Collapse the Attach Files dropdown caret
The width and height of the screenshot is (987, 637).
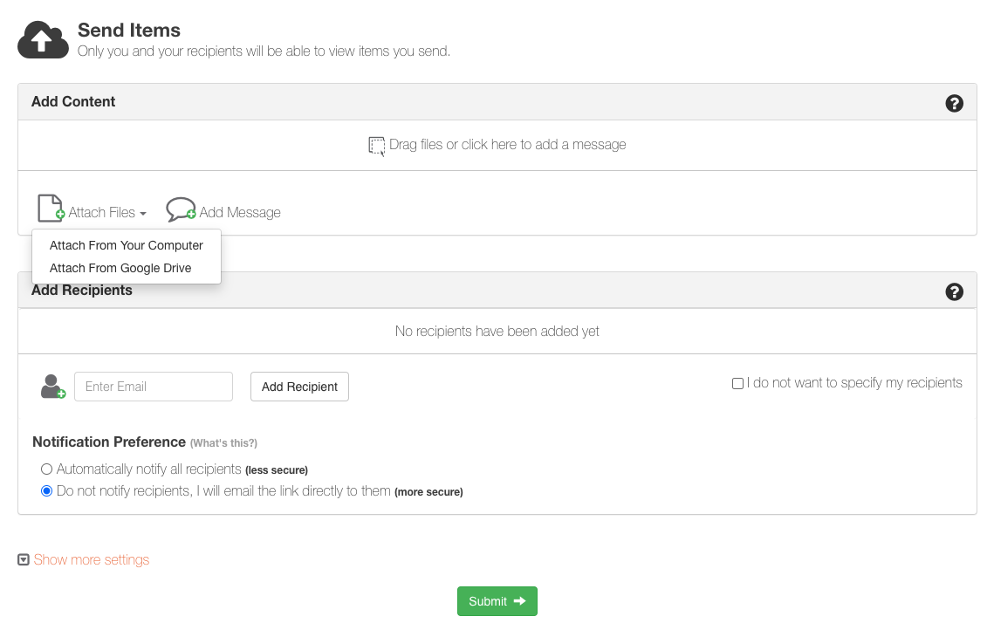(143, 214)
